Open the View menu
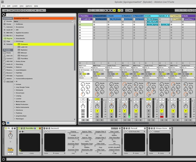The width and height of the screenshot is (196, 162). [22, 6]
